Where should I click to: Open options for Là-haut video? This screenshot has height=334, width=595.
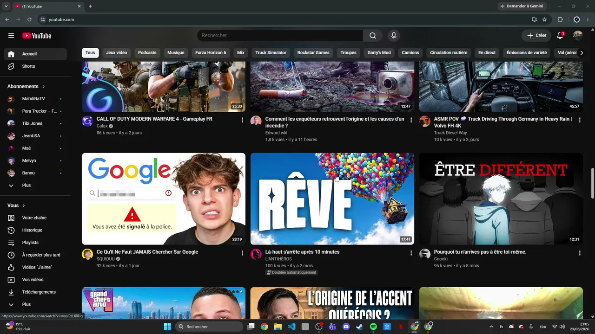coord(411,253)
